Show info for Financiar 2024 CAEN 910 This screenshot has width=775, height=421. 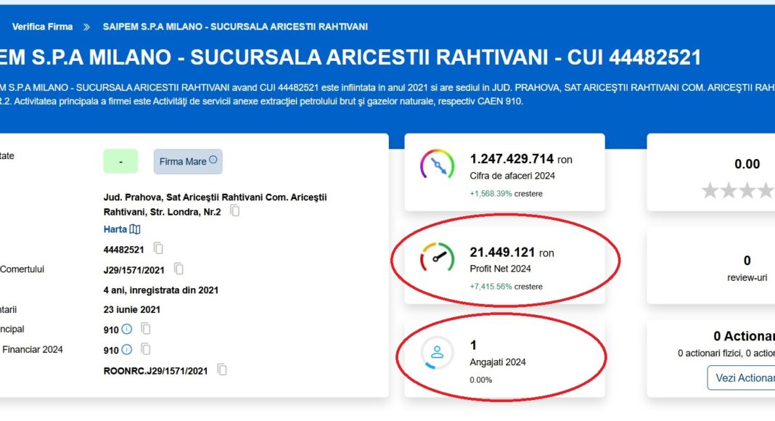(x=127, y=350)
